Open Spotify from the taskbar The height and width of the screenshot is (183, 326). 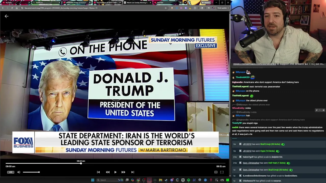188,180
